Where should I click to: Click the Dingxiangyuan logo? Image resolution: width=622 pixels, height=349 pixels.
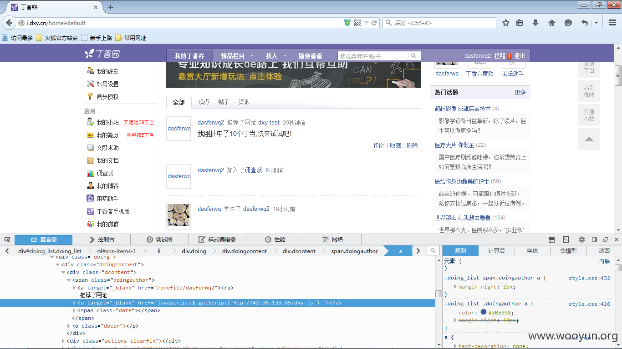tap(102, 54)
